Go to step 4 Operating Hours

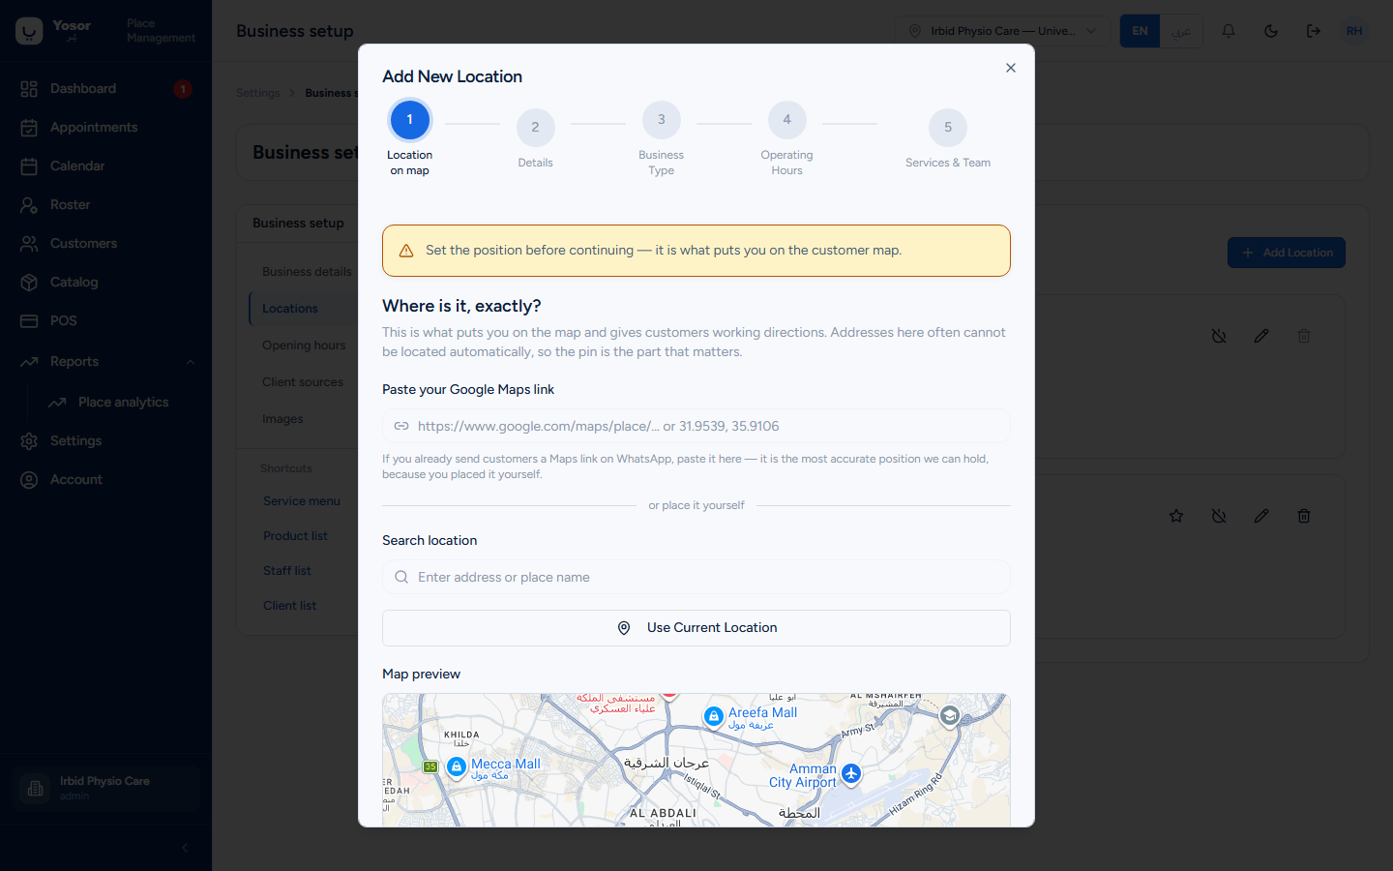tap(787, 120)
